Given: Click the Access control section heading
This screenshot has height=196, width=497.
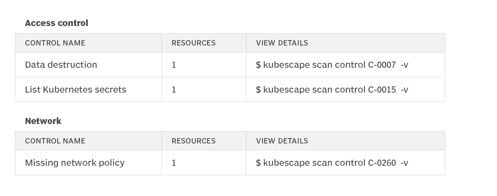Looking at the screenshot, I should click(56, 23).
